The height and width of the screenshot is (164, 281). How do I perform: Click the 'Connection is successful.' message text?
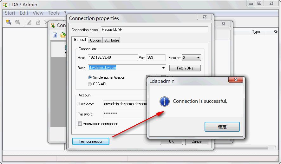(200, 101)
